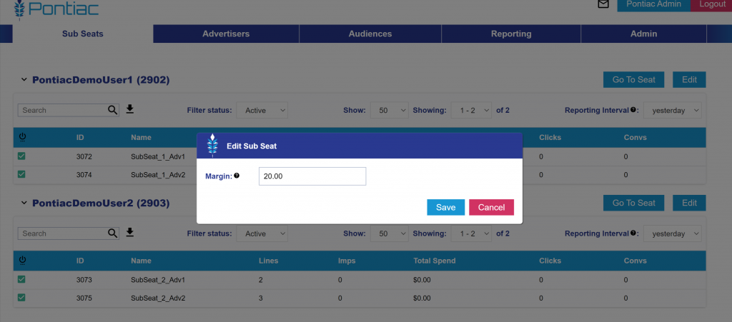Click ID cell 3074
The width and height of the screenshot is (732, 322).
84,175
